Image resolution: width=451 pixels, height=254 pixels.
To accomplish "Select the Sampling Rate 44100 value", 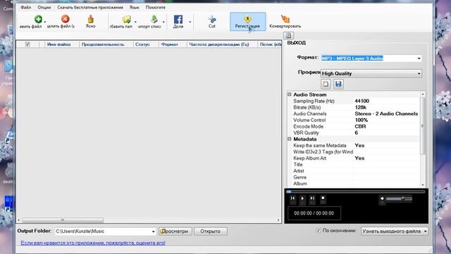I will coord(362,101).
